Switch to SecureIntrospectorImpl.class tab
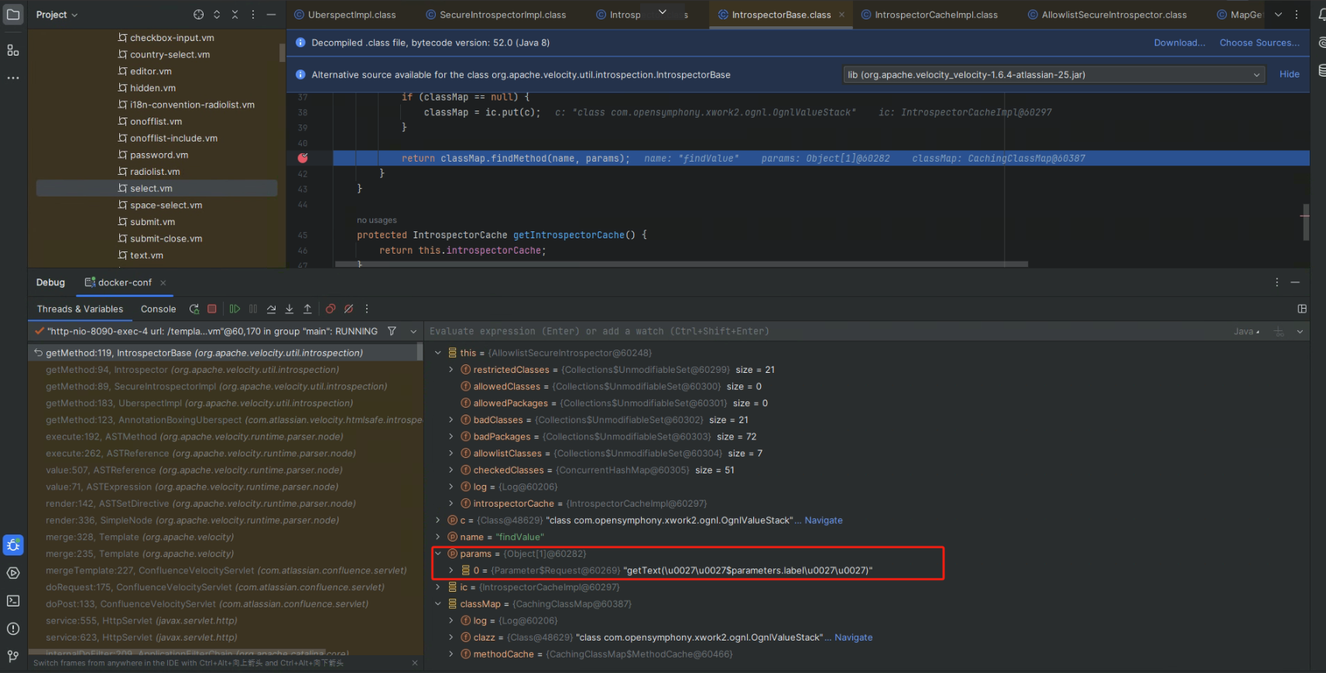This screenshot has height=673, width=1326. pyautogui.click(x=495, y=15)
